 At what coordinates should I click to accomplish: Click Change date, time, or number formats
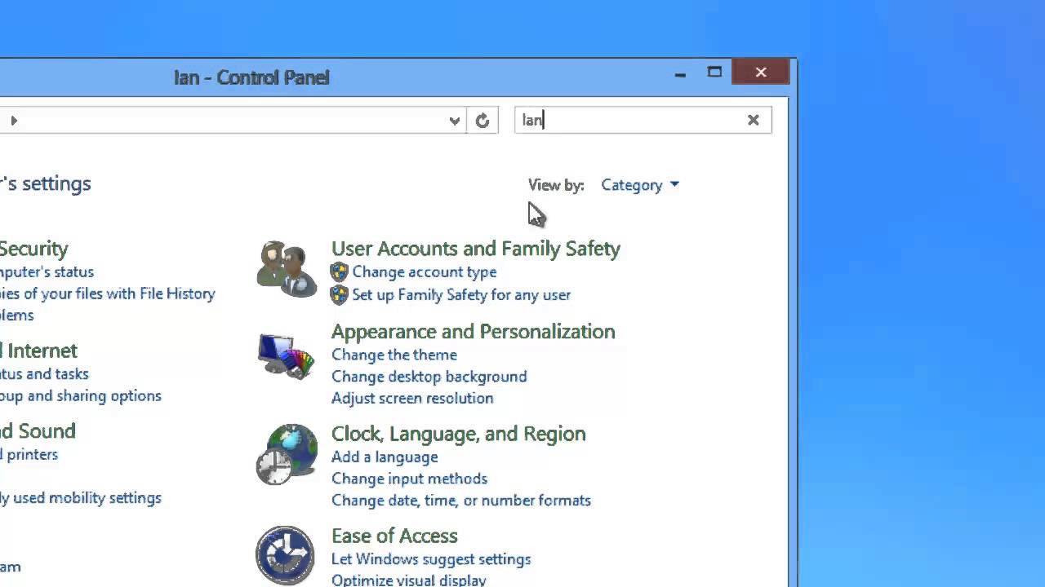pyautogui.click(x=461, y=500)
